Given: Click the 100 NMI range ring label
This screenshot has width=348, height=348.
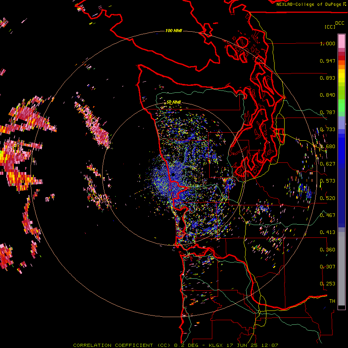Looking at the screenshot, I should (174, 31).
